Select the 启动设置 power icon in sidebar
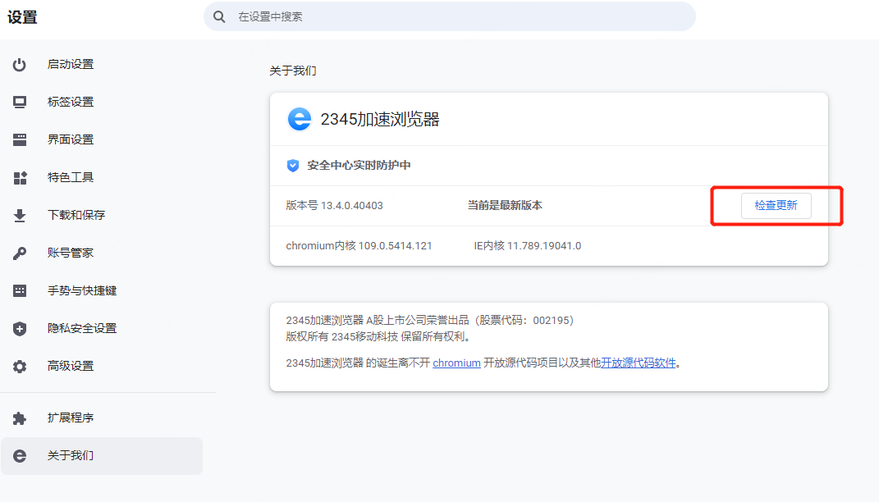Image resolution: width=879 pixels, height=502 pixels. [x=19, y=64]
